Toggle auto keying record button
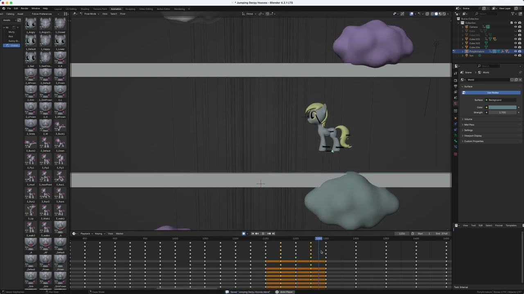This screenshot has width=524, height=294. (x=244, y=234)
